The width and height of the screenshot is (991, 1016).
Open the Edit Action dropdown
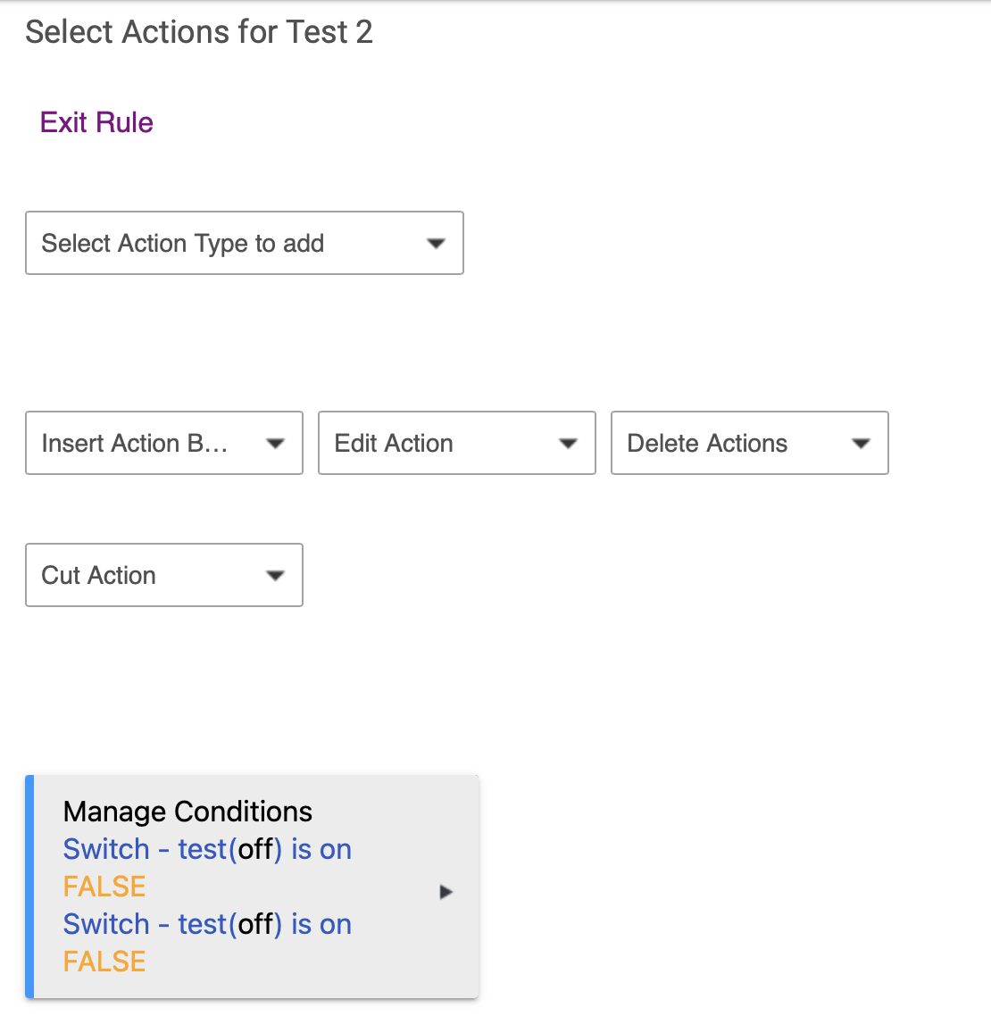click(x=457, y=443)
